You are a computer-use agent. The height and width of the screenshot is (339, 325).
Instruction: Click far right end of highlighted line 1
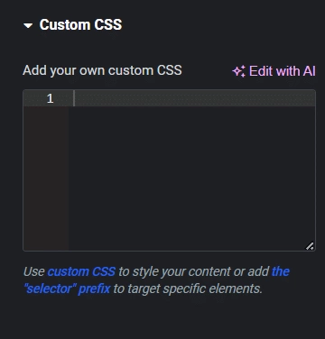[311, 98]
